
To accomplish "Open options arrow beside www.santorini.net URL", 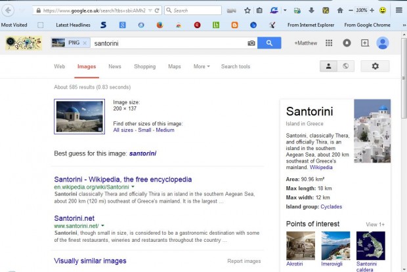I will pos(102,225).
